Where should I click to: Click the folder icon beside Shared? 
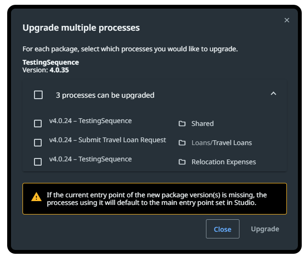(182, 124)
